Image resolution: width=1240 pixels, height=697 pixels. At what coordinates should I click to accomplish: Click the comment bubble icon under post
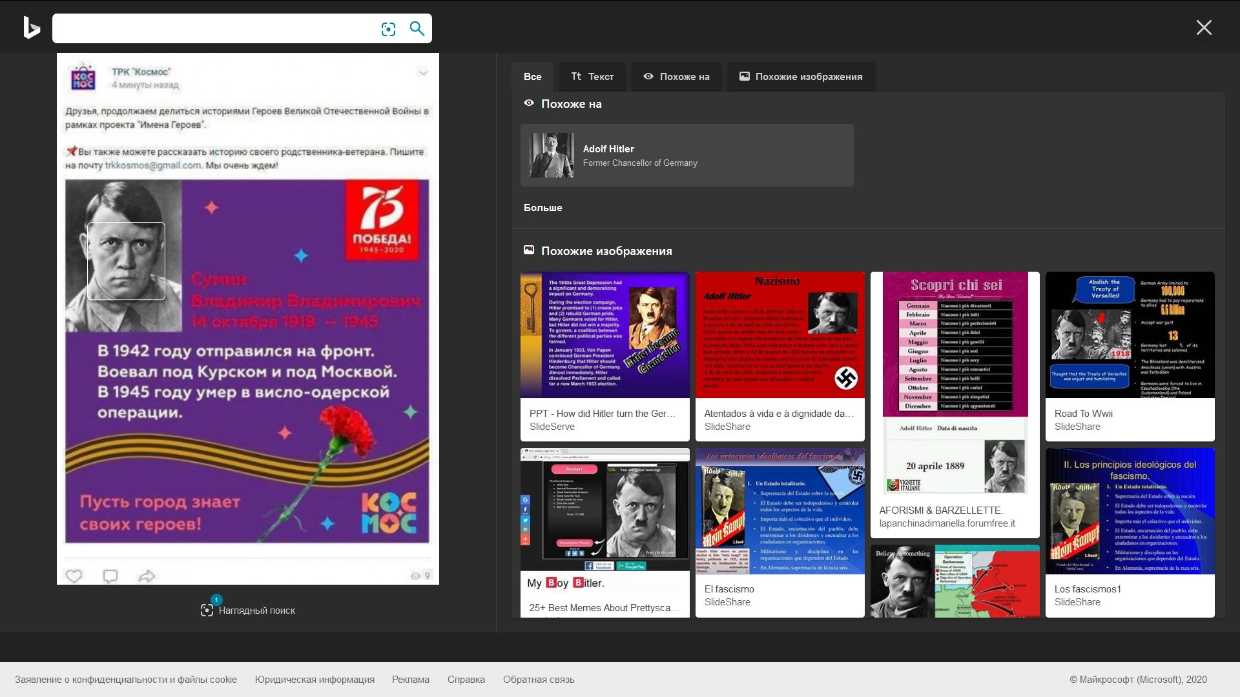pyautogui.click(x=110, y=576)
